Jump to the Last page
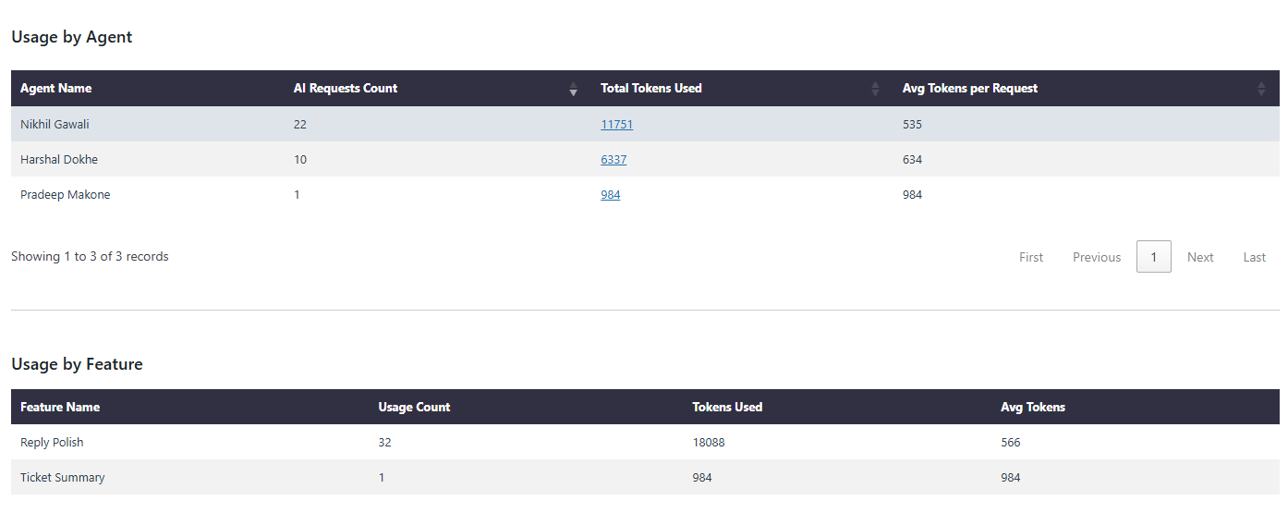1288x513 pixels. point(1254,257)
